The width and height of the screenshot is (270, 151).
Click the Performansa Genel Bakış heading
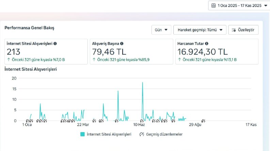[x=29, y=28]
